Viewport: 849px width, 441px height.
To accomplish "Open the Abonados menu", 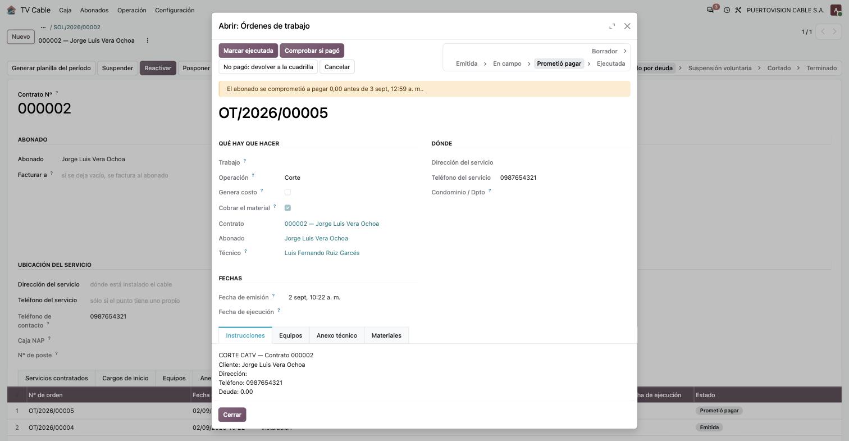I will (x=94, y=10).
